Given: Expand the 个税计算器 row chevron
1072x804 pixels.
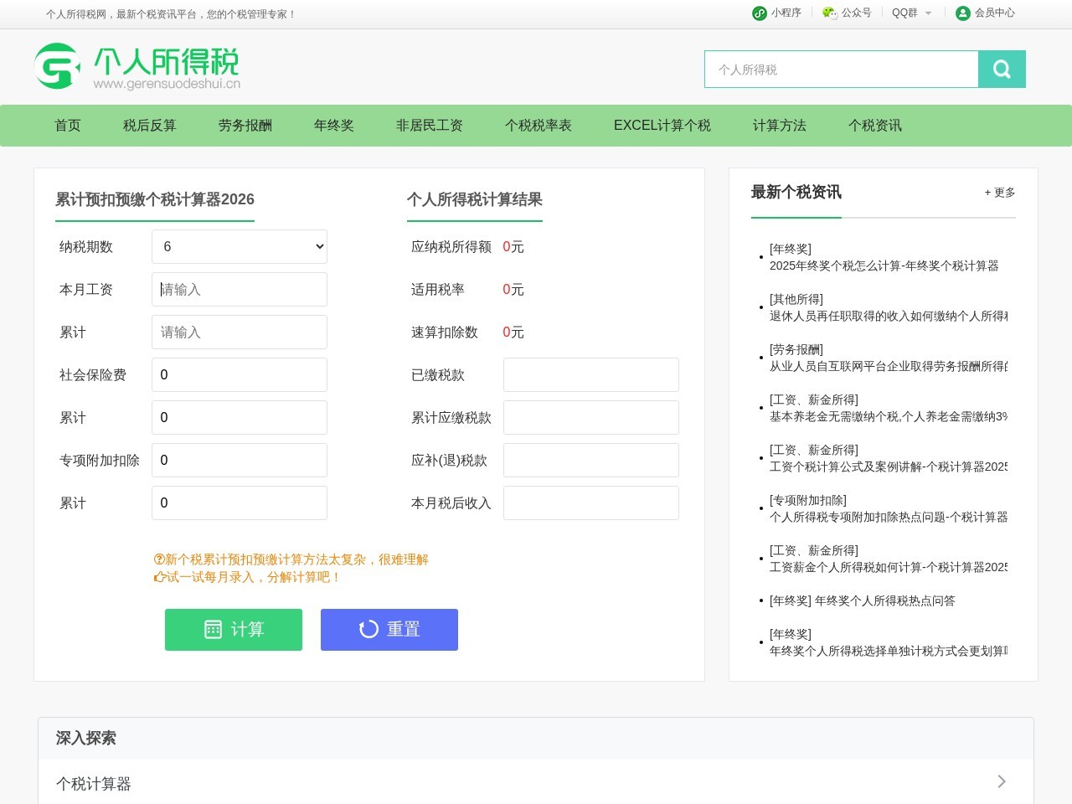Looking at the screenshot, I should 1002,781.
